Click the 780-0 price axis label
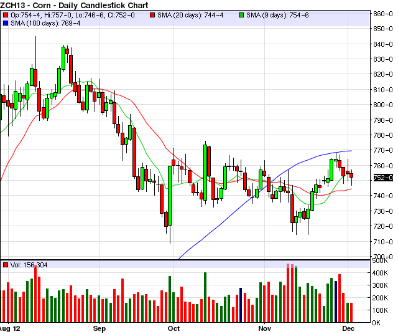Viewport: 398px width, 334px height. click(383, 135)
